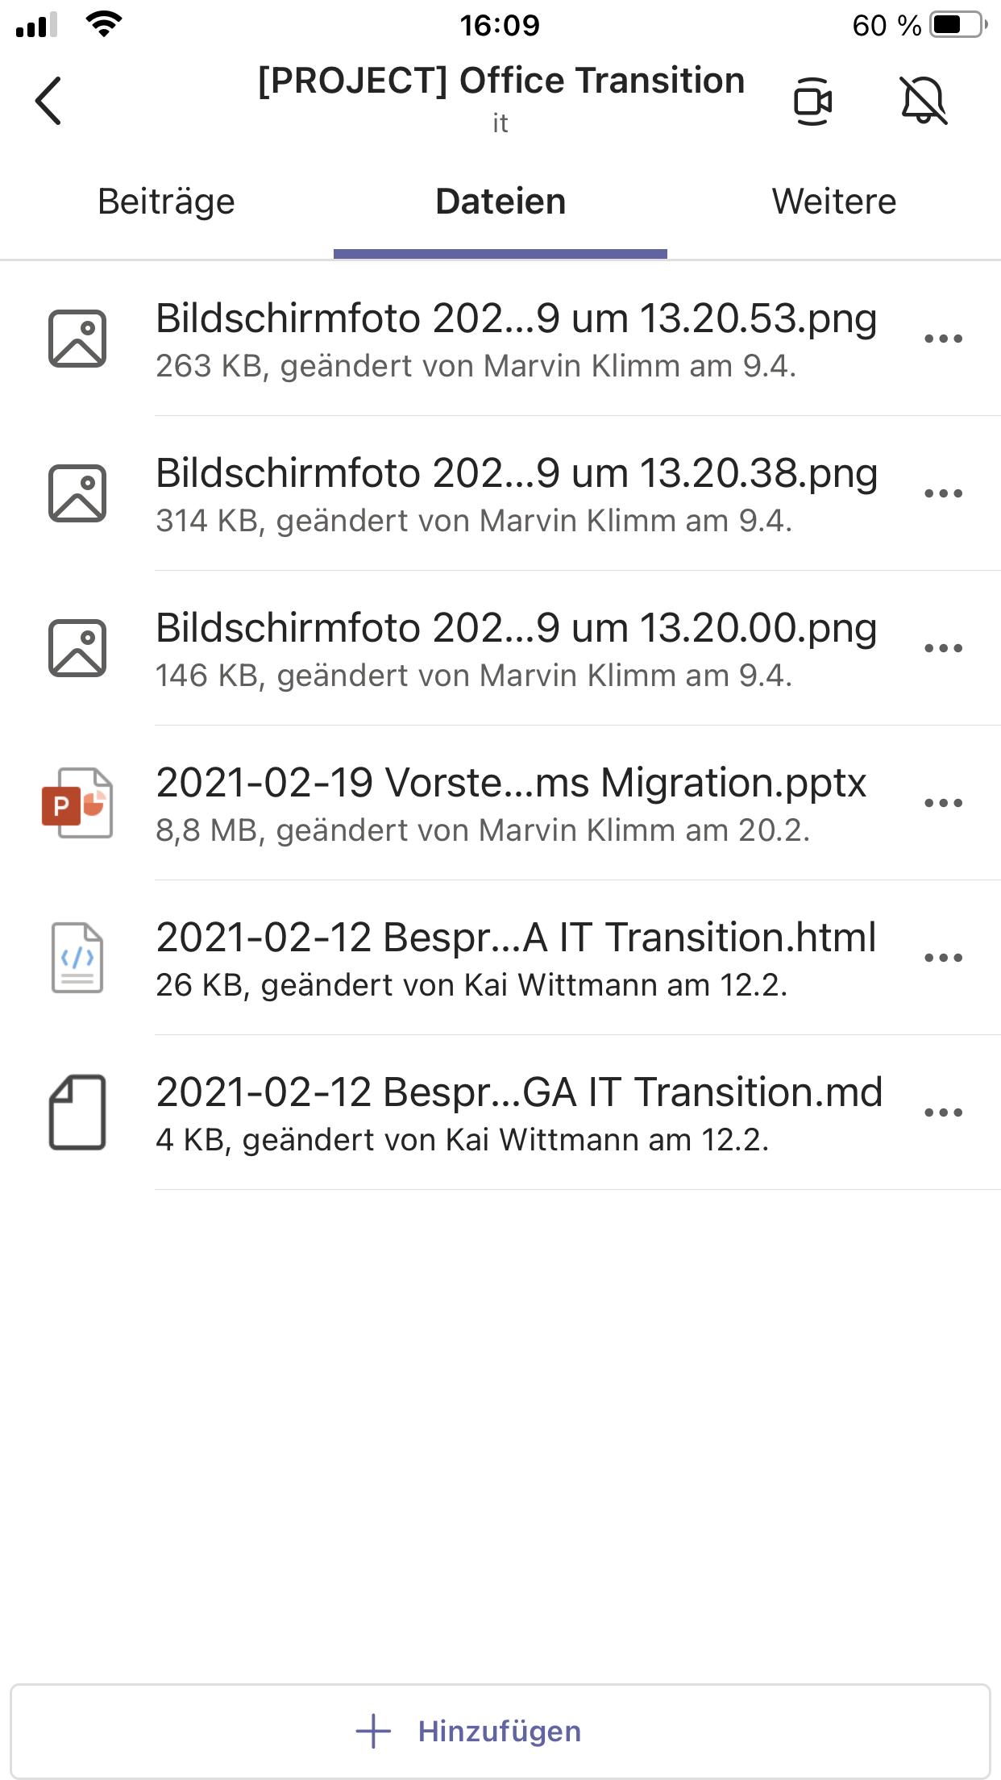Open the ellipsis menu for Bildschirmfoto 13.20.00.png
This screenshot has width=1001, height=1780.
click(x=945, y=649)
